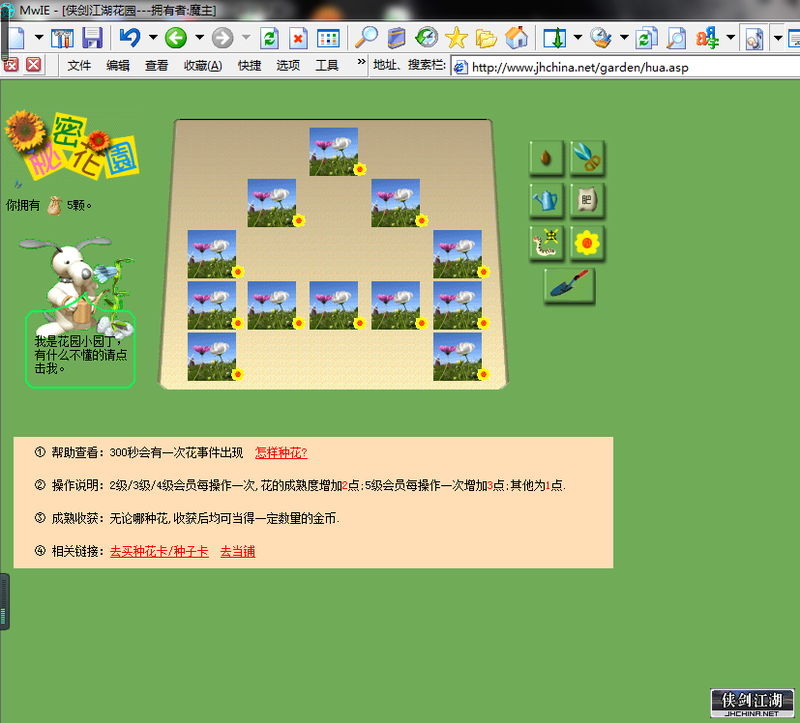Open the 文件 menu

click(x=79, y=66)
